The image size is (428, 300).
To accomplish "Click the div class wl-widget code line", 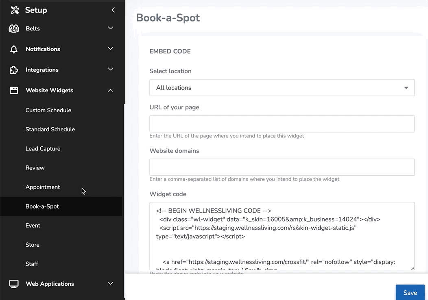I will (270, 219).
